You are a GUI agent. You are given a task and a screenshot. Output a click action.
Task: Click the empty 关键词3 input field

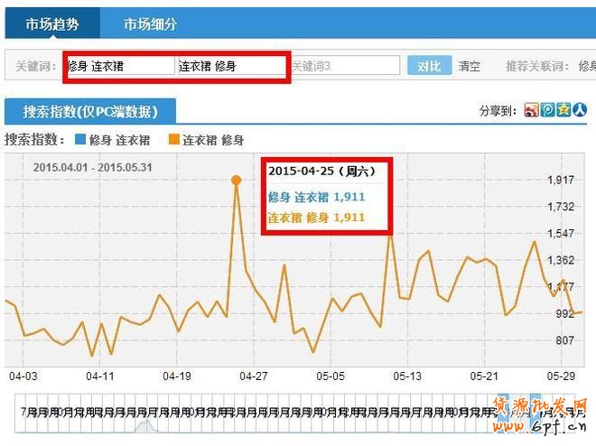345,66
